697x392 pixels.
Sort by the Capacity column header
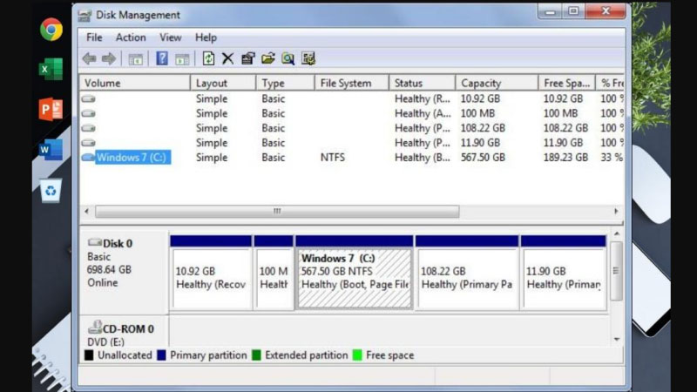tap(497, 83)
